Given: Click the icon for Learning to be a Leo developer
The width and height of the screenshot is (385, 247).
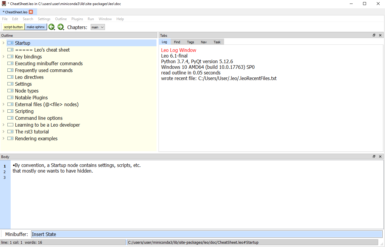Looking at the screenshot, I should click(10, 125).
